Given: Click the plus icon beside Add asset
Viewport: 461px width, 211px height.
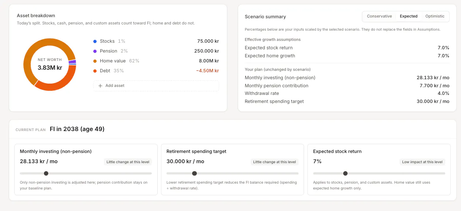Looking at the screenshot, I should (x=100, y=86).
